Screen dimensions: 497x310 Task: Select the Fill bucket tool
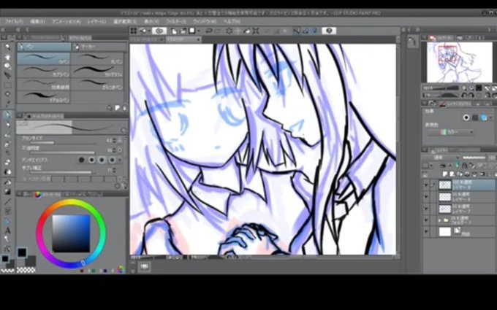click(7, 183)
